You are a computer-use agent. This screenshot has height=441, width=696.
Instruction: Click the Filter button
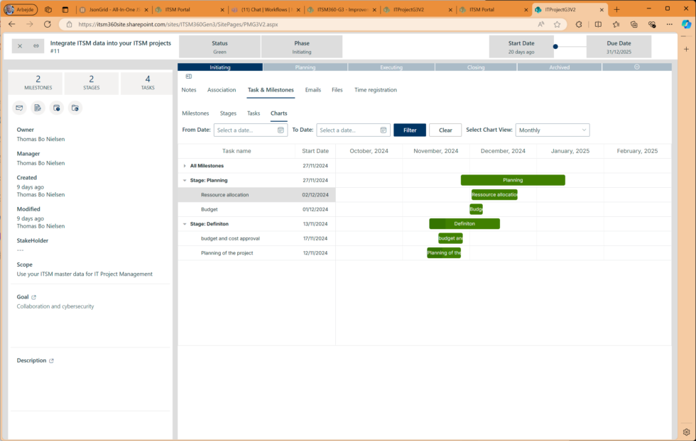point(410,130)
